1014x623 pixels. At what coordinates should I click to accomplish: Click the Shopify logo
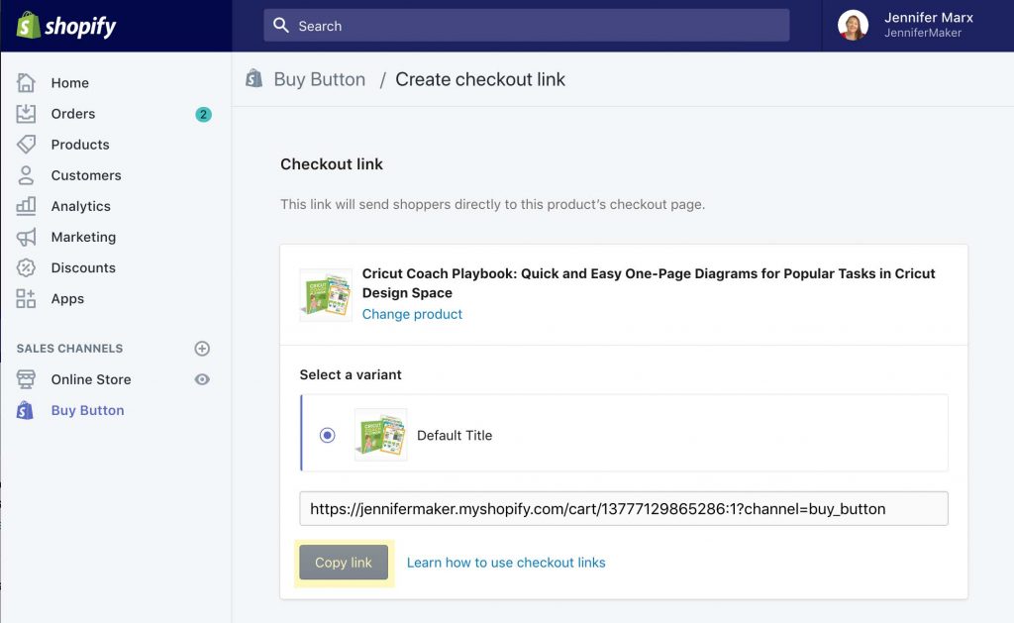point(66,26)
